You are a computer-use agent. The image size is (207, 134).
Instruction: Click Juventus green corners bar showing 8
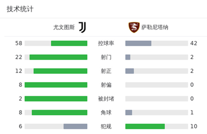click(60, 113)
